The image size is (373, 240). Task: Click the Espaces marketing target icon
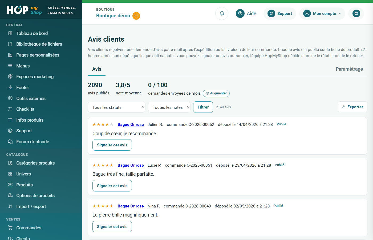tap(10, 77)
